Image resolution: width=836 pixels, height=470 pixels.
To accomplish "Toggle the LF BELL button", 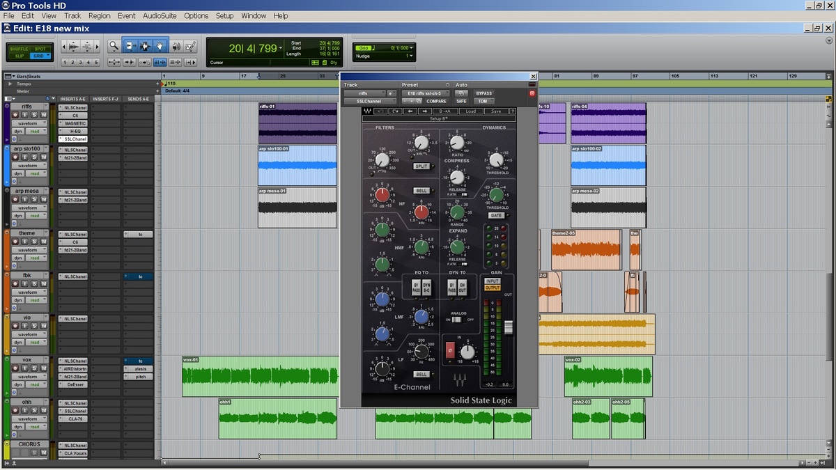I will [421, 374].
